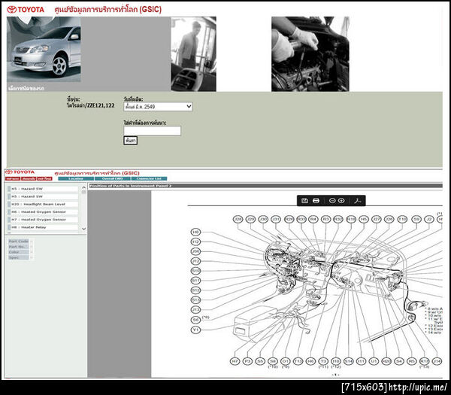Click connector label J13 in diagram

click(x=195, y=310)
